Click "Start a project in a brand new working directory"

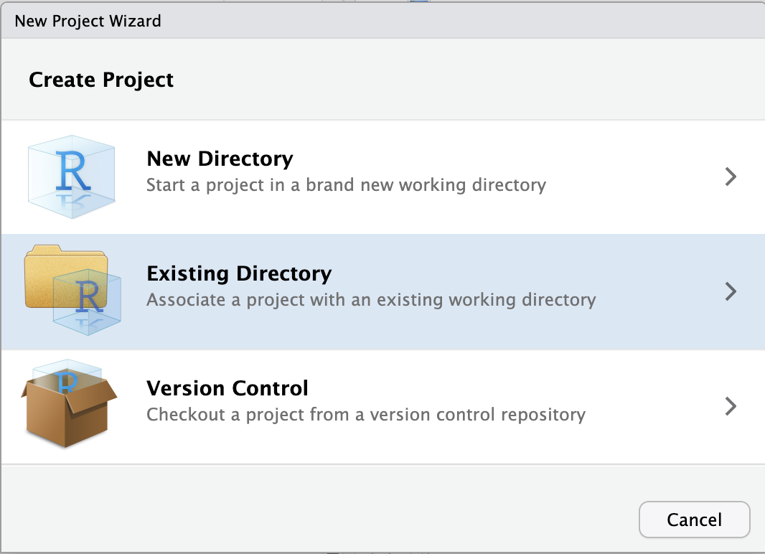(x=346, y=185)
